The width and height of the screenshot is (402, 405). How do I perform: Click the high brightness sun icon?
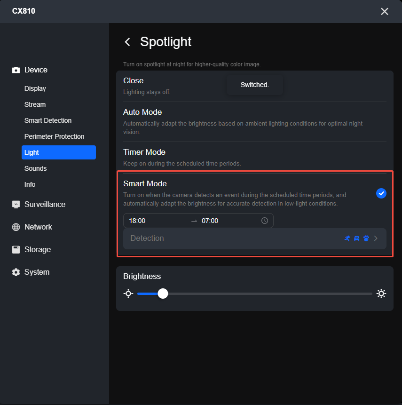point(381,294)
